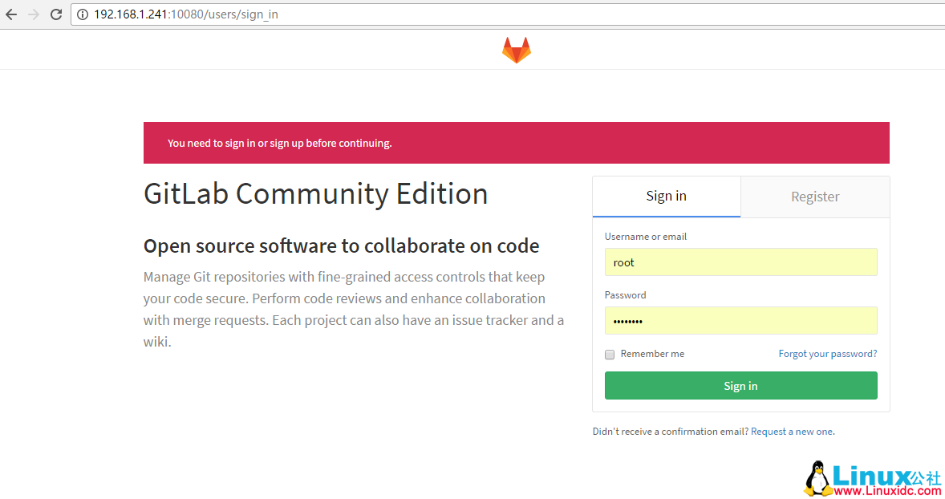The image size is (945, 499).
Task: Click the Tux penguin mascot icon
Action: (817, 475)
